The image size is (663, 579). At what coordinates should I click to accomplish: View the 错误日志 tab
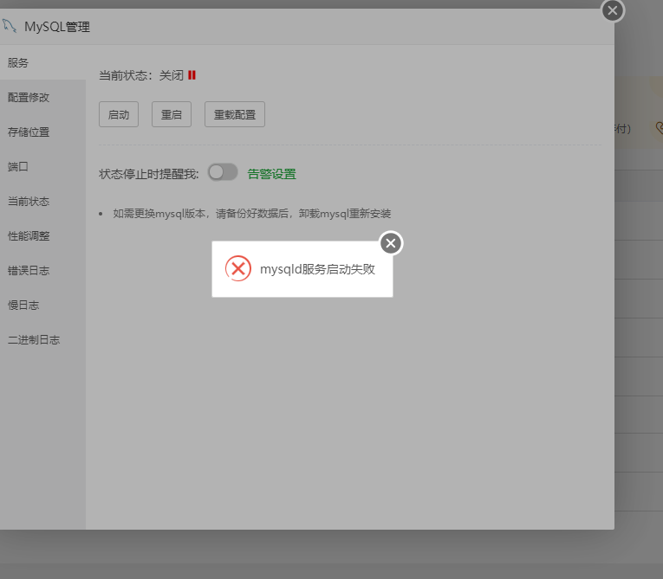42,270
